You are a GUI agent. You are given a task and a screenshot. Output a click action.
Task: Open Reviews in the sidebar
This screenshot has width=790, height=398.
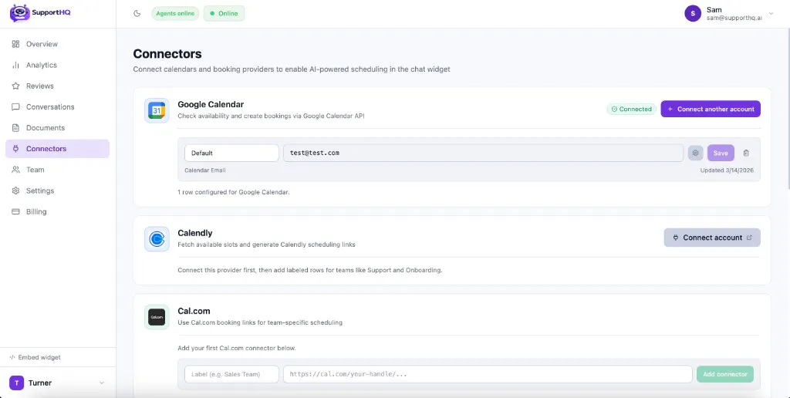point(57,86)
